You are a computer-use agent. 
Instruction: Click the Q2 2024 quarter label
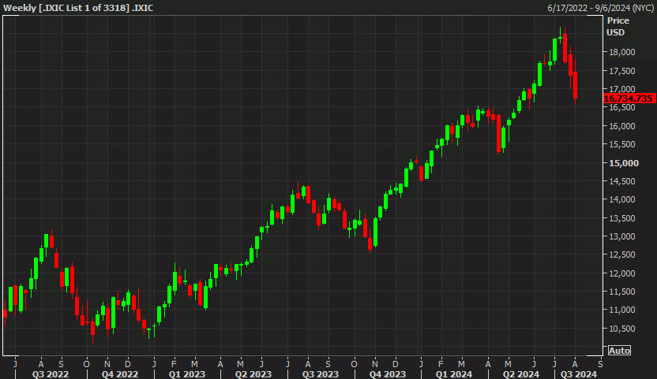click(521, 374)
